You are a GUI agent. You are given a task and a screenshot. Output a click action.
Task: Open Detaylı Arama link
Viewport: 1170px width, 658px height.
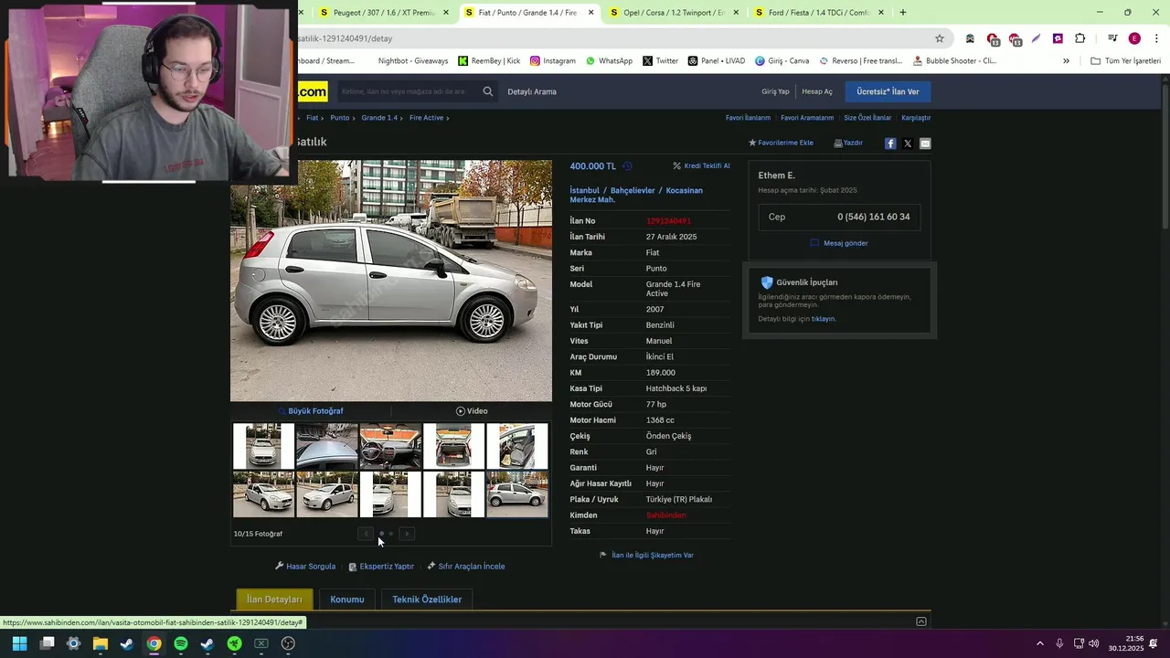coord(532,91)
